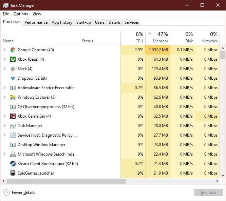Select the EpicGamesLauncher process name
This screenshot has height=201, width=226.
pyautogui.click(x=36, y=173)
